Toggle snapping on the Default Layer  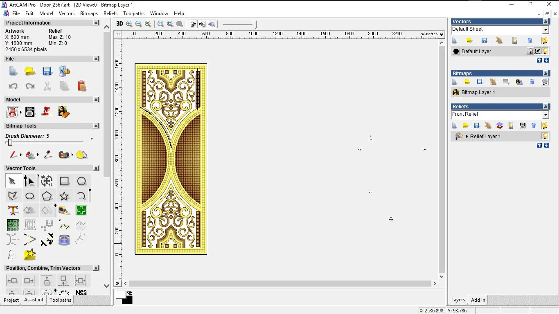(x=538, y=51)
